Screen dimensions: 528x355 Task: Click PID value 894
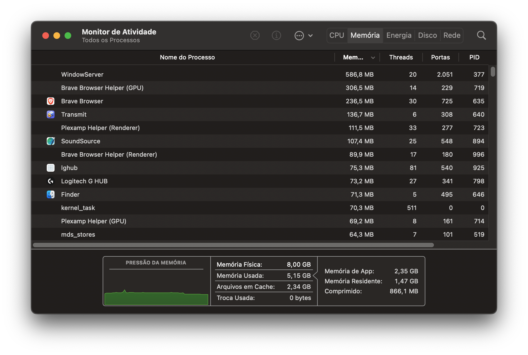click(x=478, y=141)
